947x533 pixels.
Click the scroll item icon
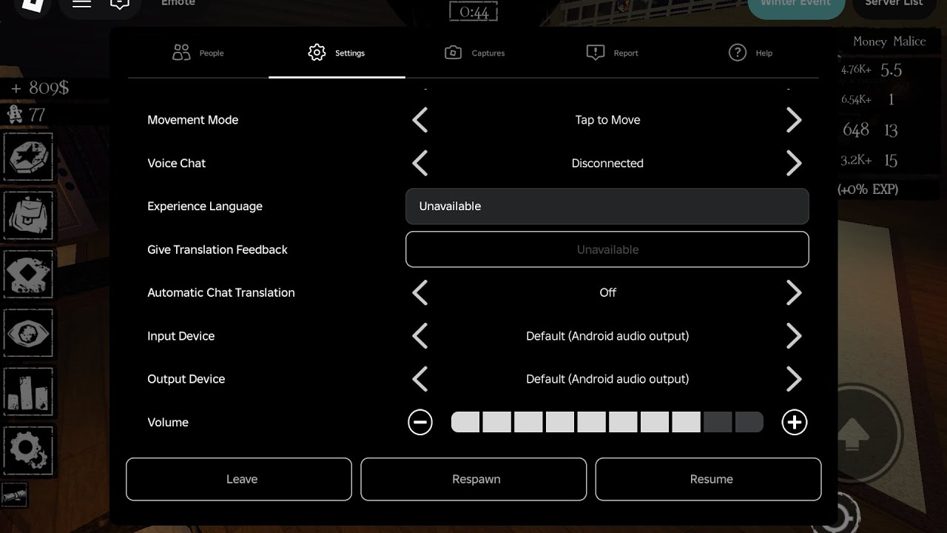tap(14, 494)
